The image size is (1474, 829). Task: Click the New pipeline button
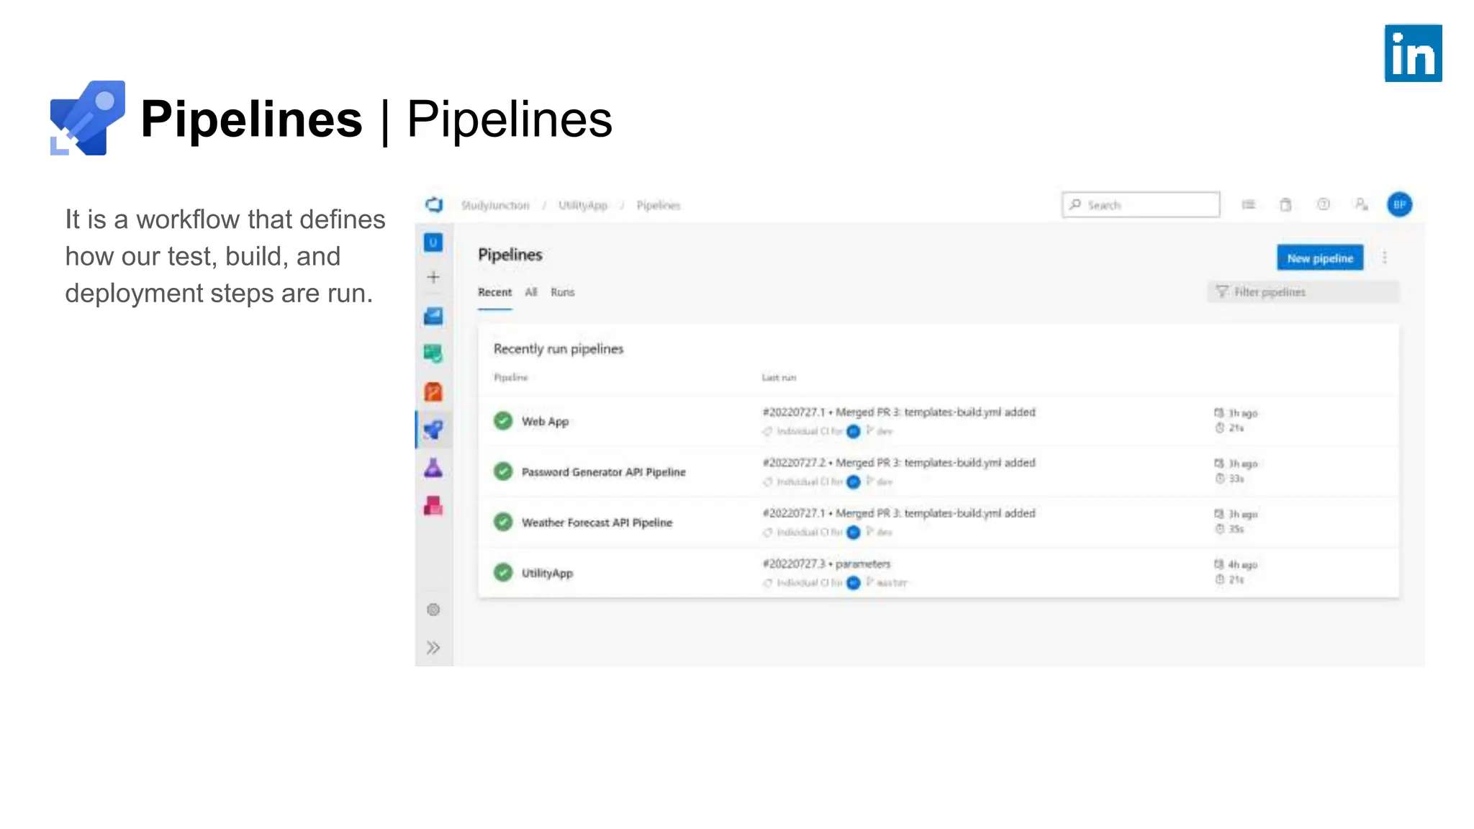[x=1320, y=258]
